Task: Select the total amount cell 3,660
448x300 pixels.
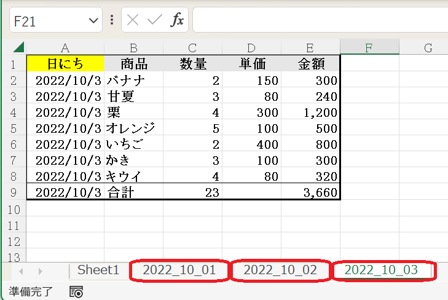Action: (310, 192)
